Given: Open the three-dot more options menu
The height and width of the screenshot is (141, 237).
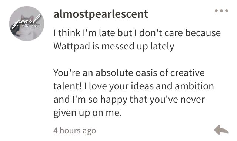Looking at the screenshot, I should (221, 11).
